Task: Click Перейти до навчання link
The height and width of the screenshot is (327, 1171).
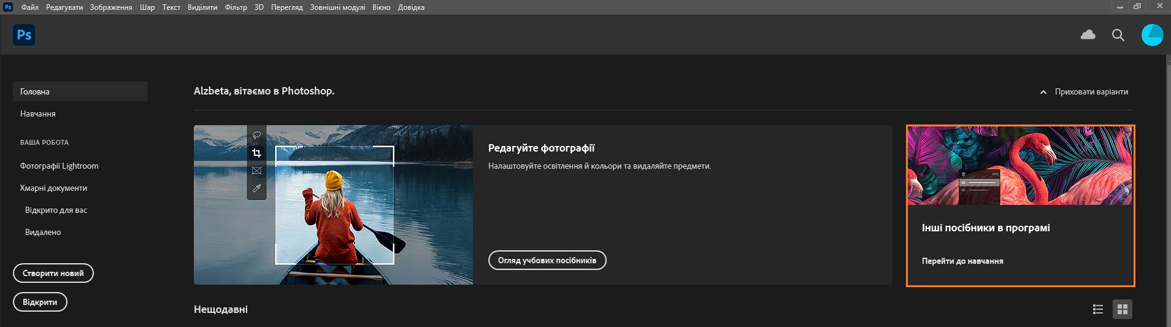Action: click(962, 261)
